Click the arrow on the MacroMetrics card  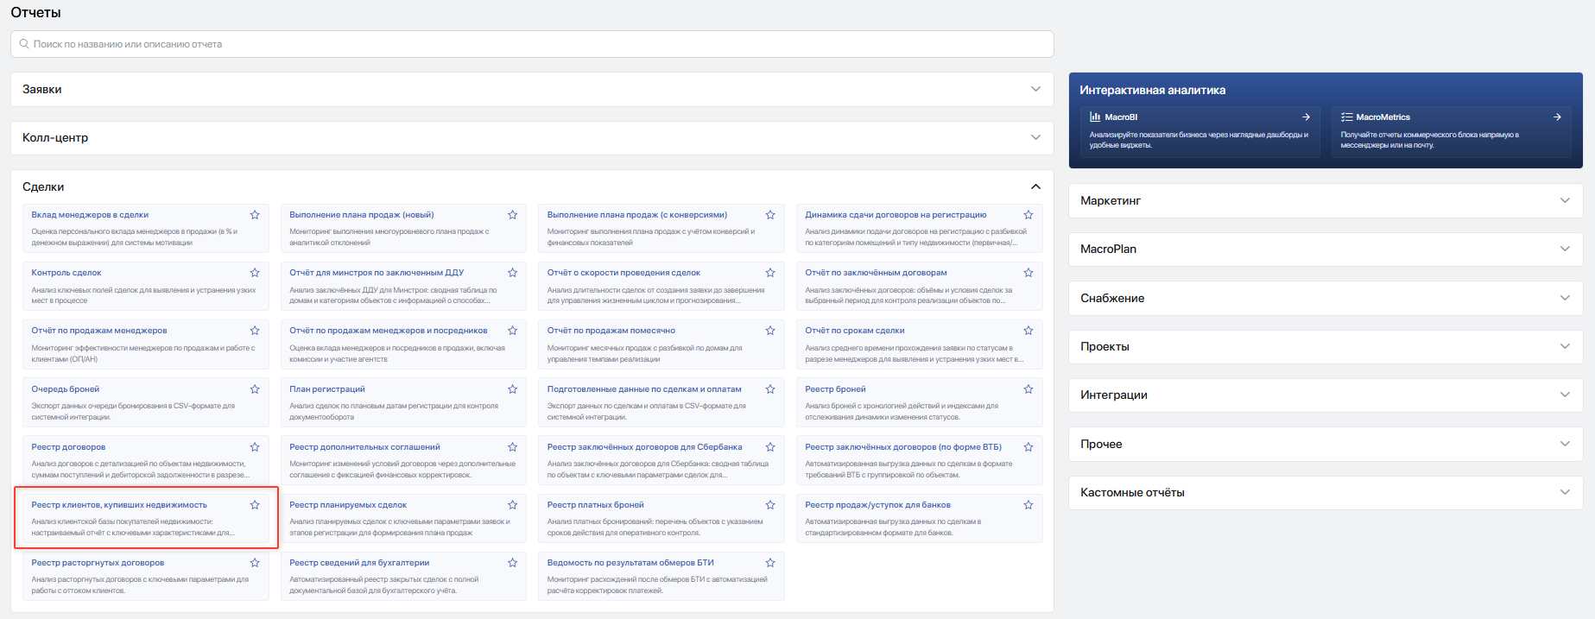coord(1557,117)
